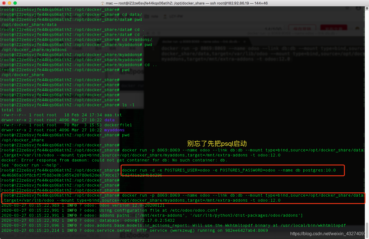Click the 'addons paths' log line
369x239 pixels.
click(x=152, y=215)
